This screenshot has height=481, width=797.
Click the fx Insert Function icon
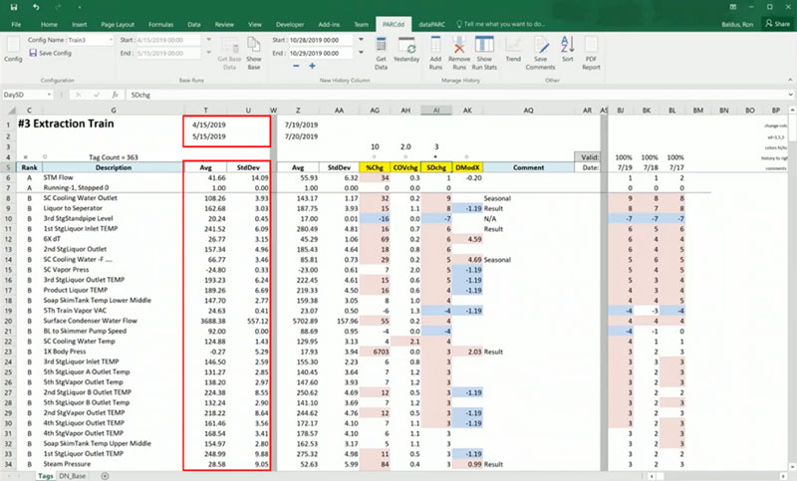[116, 95]
